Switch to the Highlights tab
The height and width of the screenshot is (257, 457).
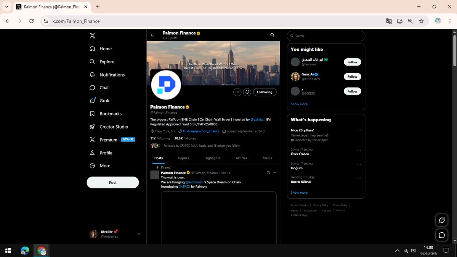[212, 158]
